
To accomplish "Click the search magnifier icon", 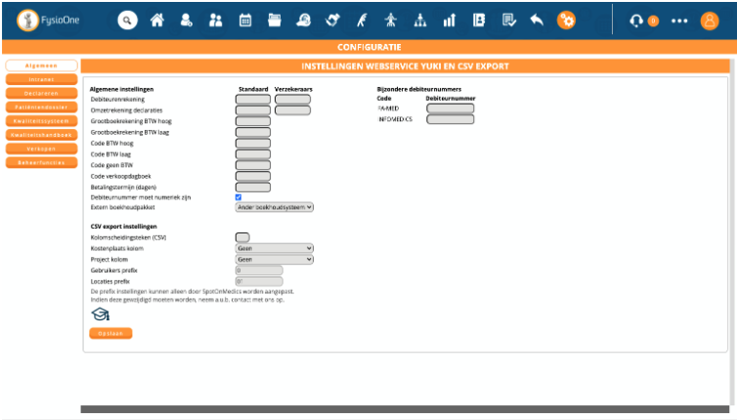I will [x=128, y=21].
